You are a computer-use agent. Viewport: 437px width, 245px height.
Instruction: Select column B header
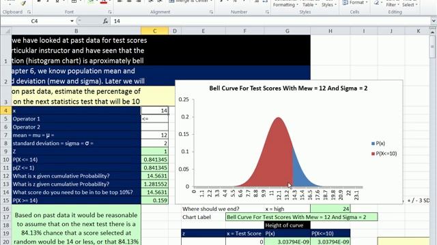point(76,31)
